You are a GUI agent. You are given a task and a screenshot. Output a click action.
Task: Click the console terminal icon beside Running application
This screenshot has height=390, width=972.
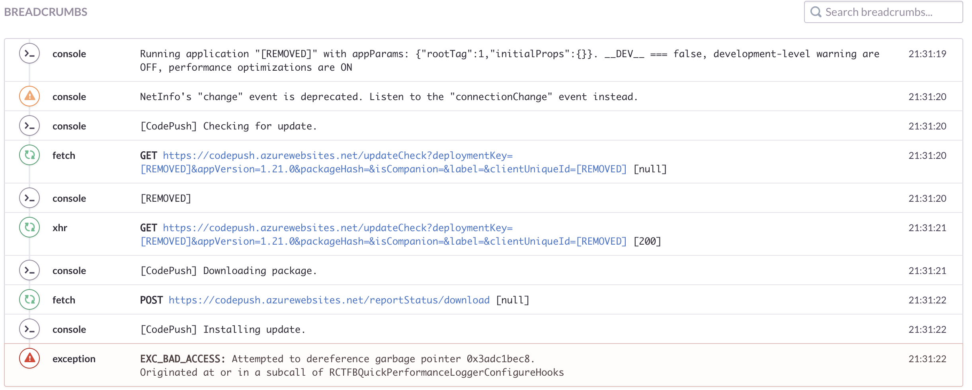29,54
